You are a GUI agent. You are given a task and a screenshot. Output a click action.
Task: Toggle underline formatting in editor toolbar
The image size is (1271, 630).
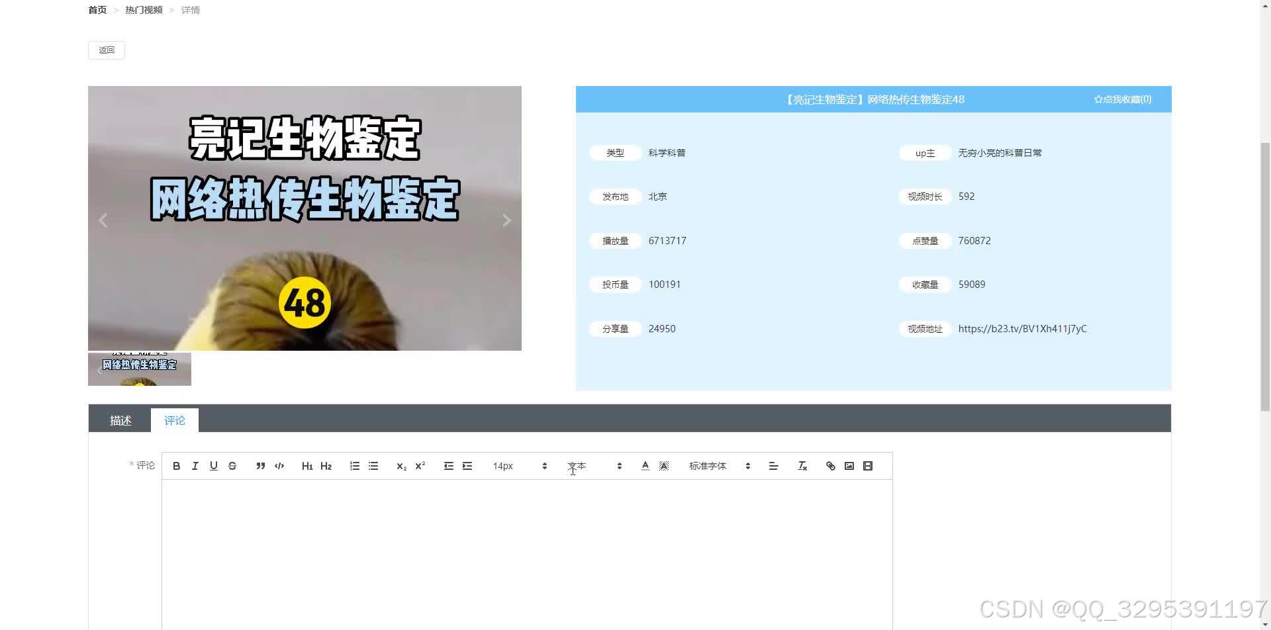213,466
